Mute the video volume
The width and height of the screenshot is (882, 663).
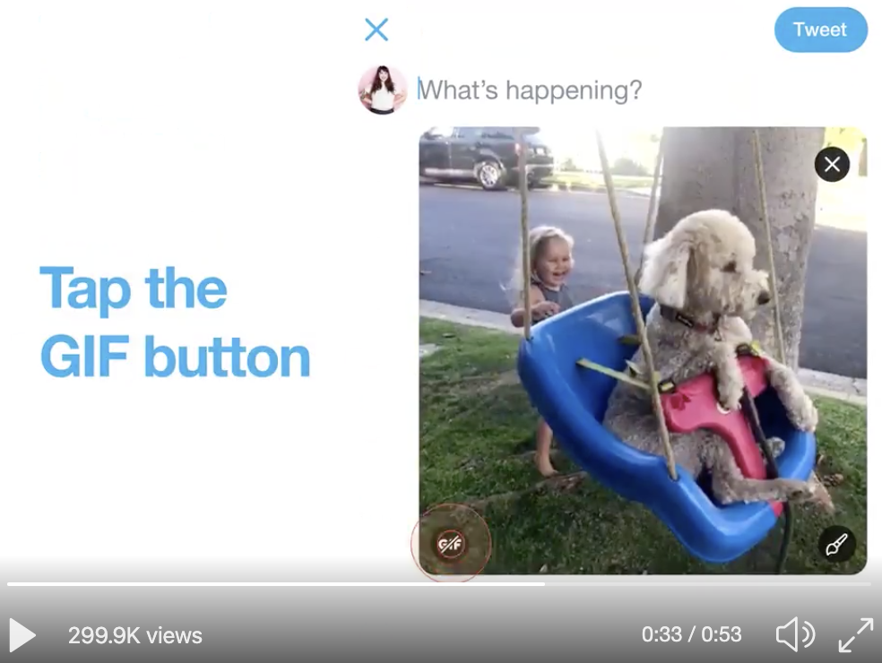[795, 634]
